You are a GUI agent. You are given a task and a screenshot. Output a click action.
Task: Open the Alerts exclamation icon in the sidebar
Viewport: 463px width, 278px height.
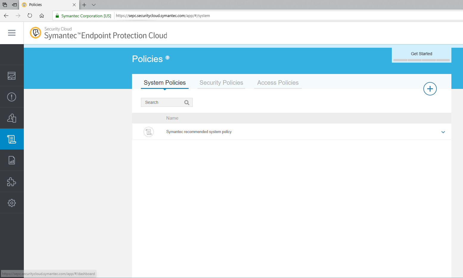click(x=12, y=97)
